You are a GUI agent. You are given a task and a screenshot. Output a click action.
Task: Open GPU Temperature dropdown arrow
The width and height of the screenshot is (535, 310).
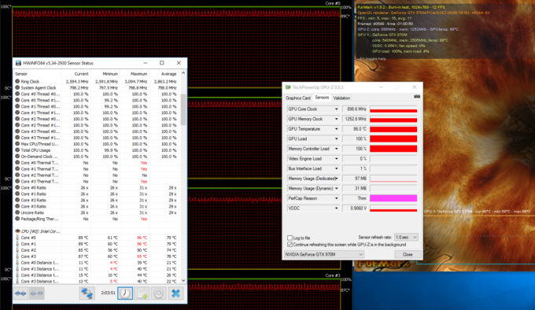(x=336, y=129)
